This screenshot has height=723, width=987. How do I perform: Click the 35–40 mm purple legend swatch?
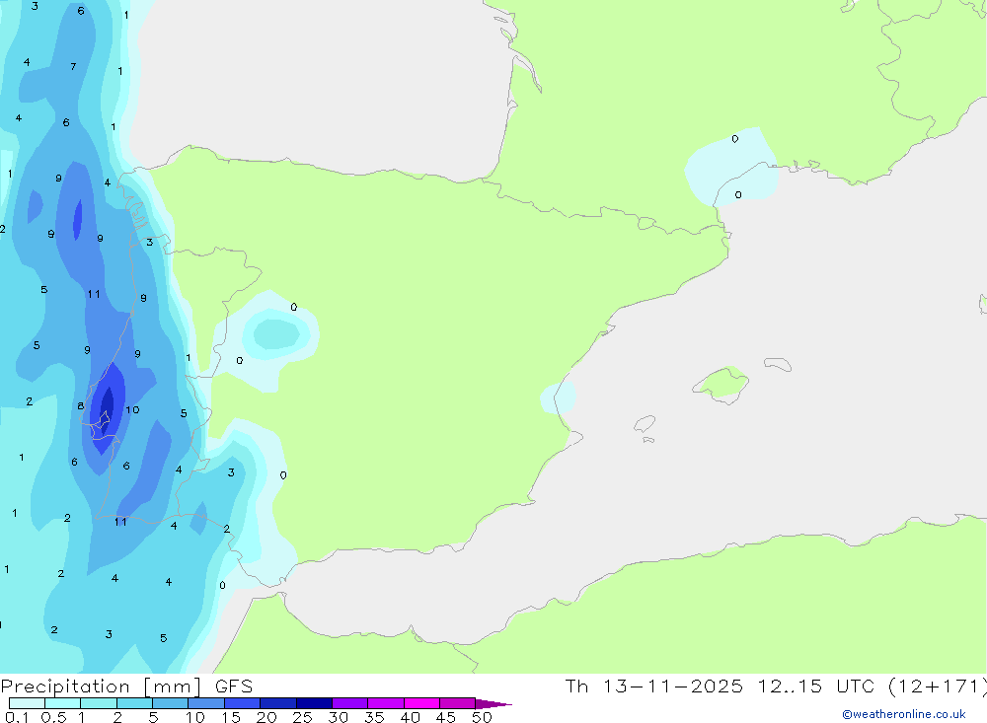[385, 703]
